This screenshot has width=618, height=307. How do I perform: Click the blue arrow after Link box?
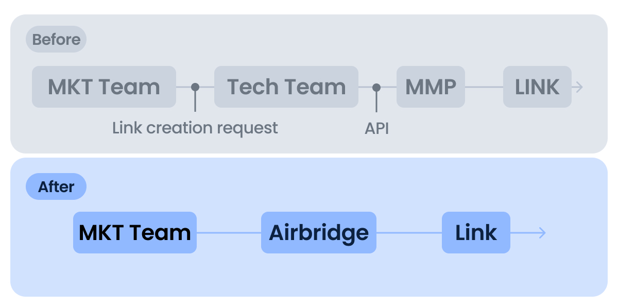click(540, 233)
